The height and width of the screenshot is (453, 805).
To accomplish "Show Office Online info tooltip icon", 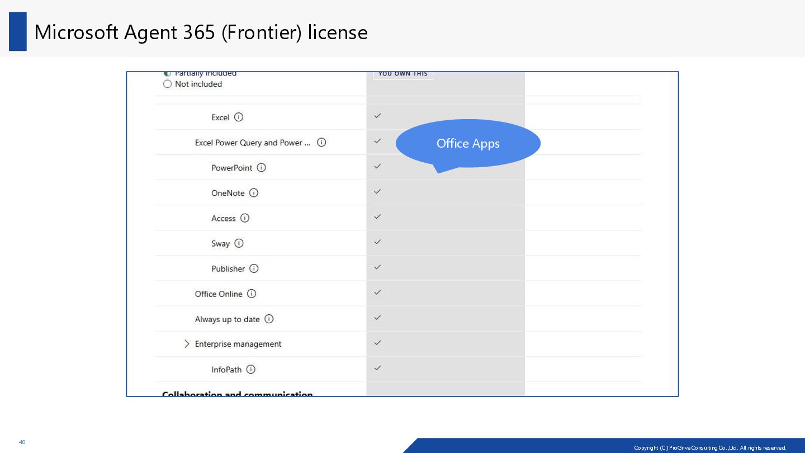I will [252, 294].
